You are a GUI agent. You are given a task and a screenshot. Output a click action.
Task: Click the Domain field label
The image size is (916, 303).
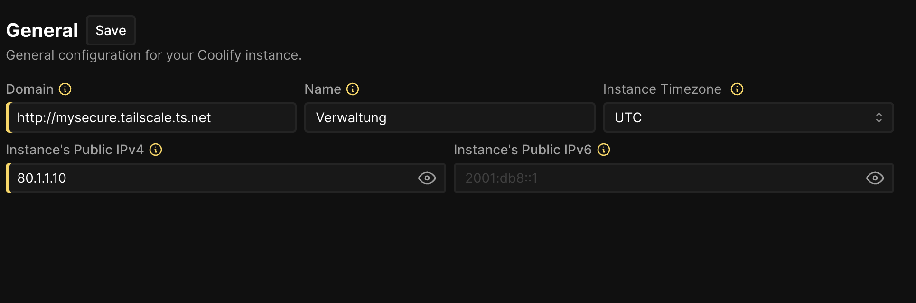click(x=29, y=89)
